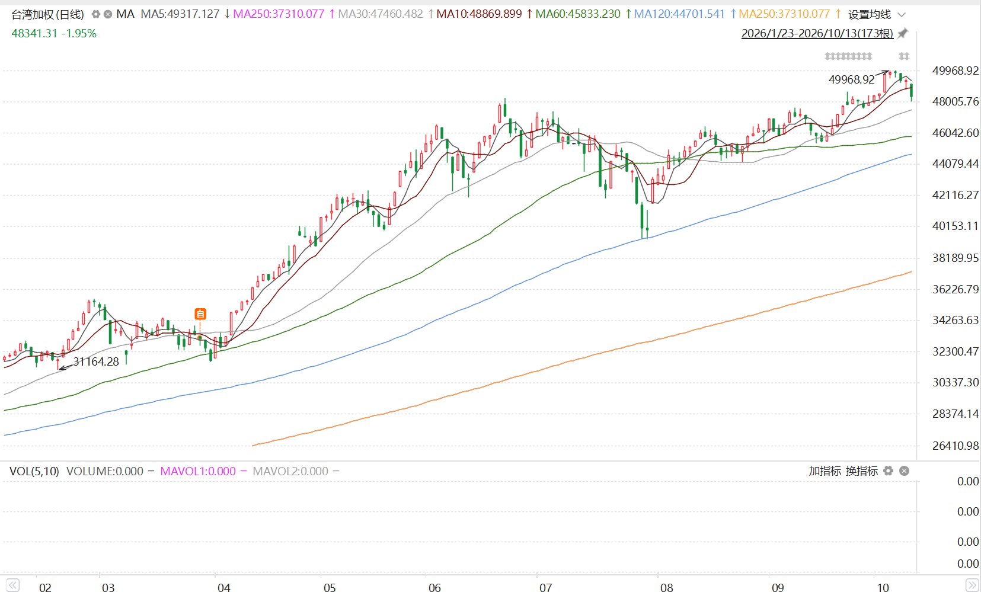Click the 06 month label on time axis
The height and width of the screenshot is (592, 981).
[x=434, y=587]
